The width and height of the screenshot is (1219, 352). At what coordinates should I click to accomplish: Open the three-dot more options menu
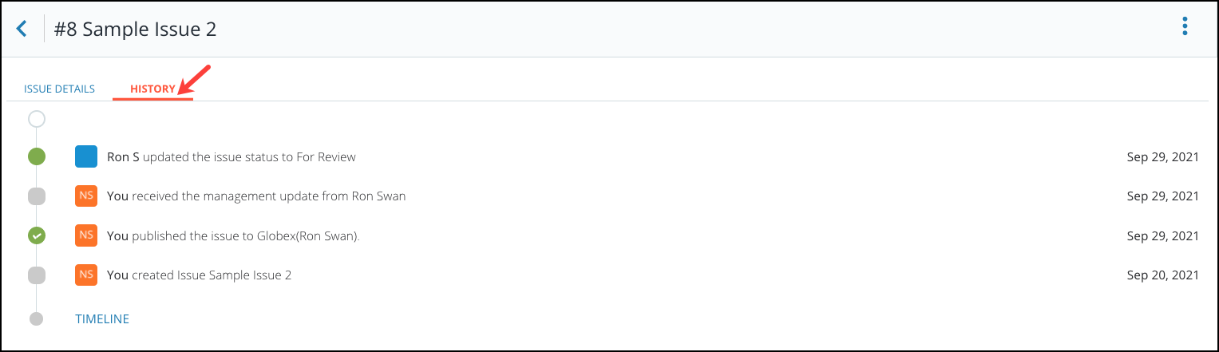pyautogui.click(x=1185, y=27)
